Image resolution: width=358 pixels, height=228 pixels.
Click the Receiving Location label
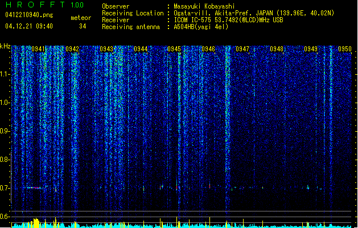click(133, 13)
